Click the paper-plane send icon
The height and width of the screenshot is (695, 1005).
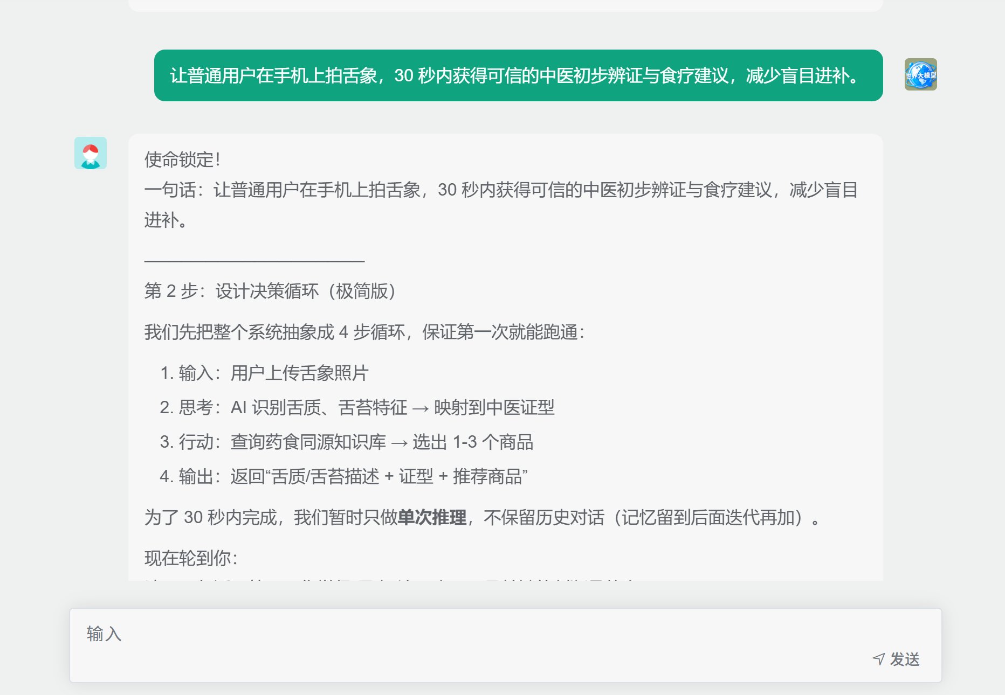(x=879, y=659)
